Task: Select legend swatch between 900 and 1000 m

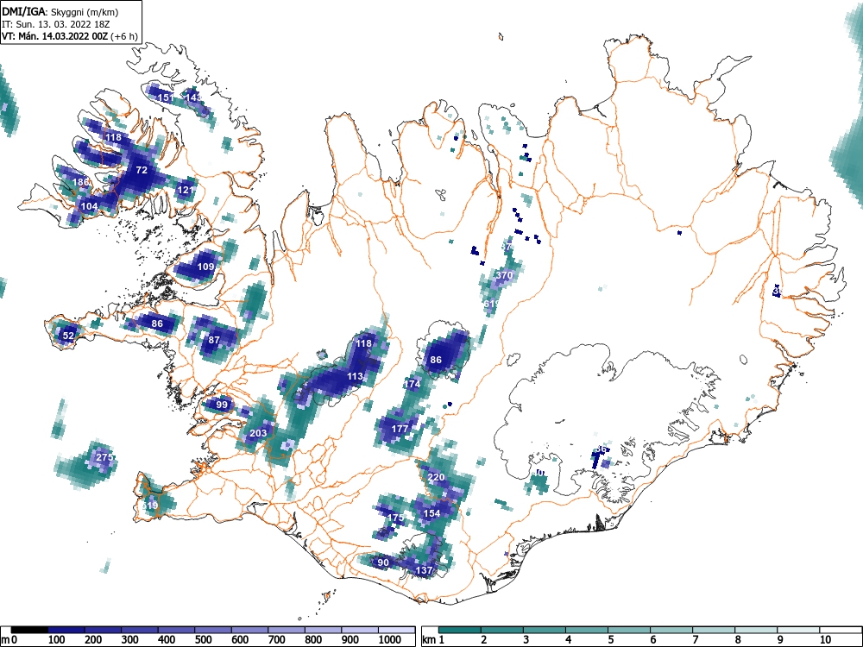Action: [x=360, y=630]
